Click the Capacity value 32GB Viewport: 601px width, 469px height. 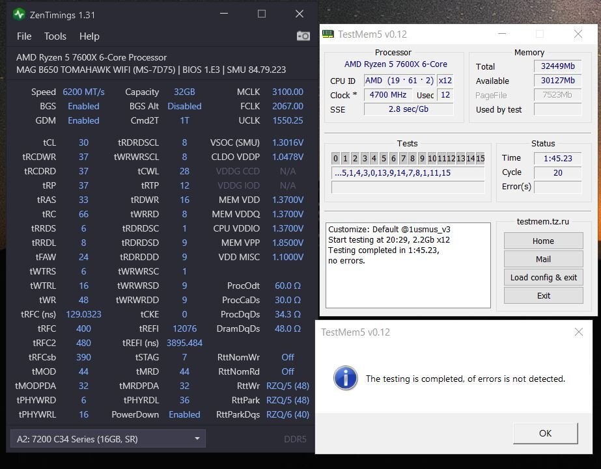click(x=184, y=92)
